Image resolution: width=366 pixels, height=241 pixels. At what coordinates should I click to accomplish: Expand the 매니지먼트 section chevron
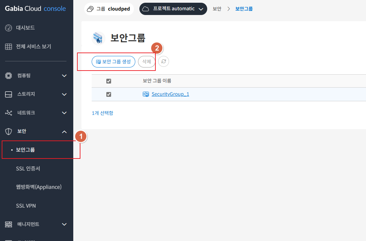point(64,224)
